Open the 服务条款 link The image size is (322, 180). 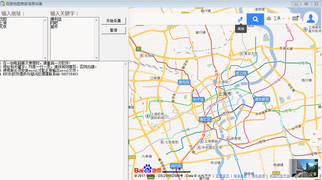pos(240,176)
